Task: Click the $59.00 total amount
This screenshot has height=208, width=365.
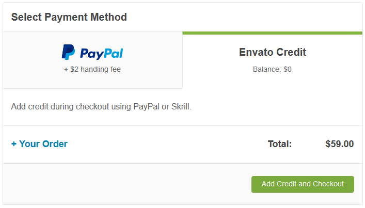Action: (339, 144)
